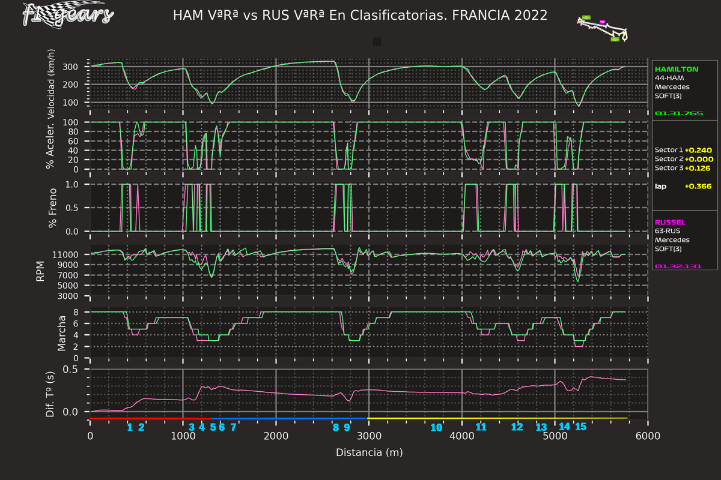Select corner marker 7
The width and height of the screenshot is (721, 480).
(233, 427)
